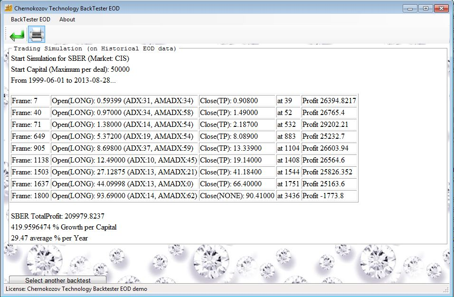The height and width of the screenshot is (297, 454).
Task: Click 'Profit -1773.8' cell
Action: point(329,196)
